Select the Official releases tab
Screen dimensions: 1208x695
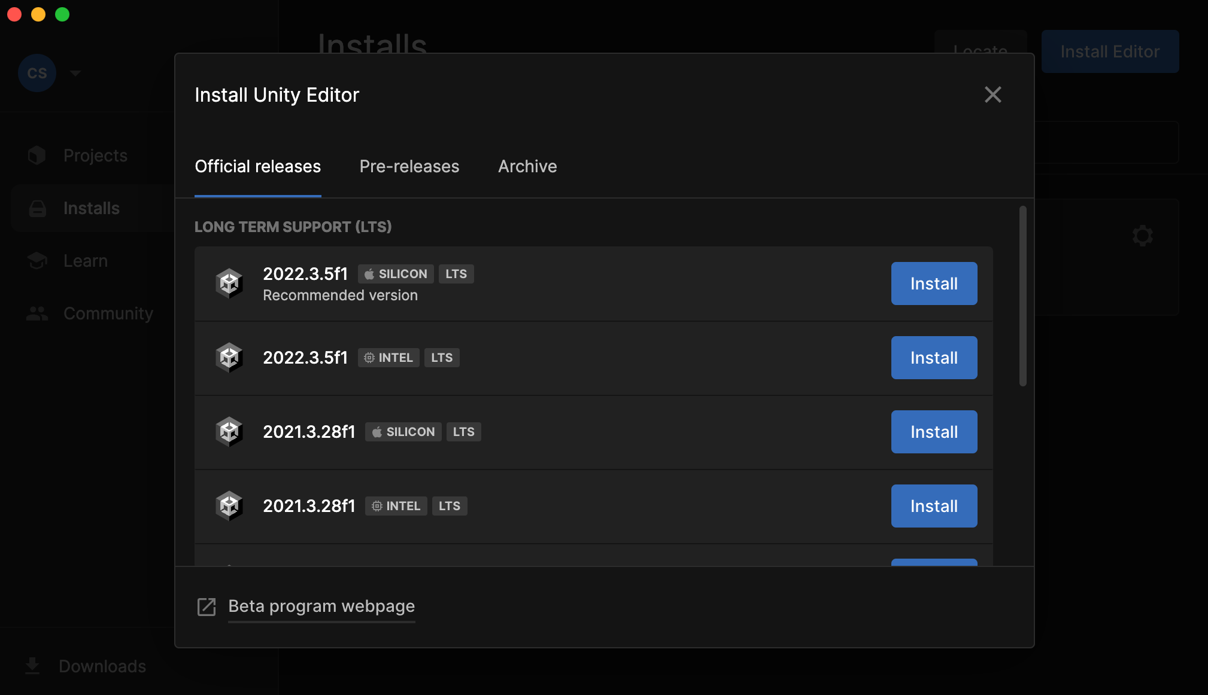pos(258,166)
